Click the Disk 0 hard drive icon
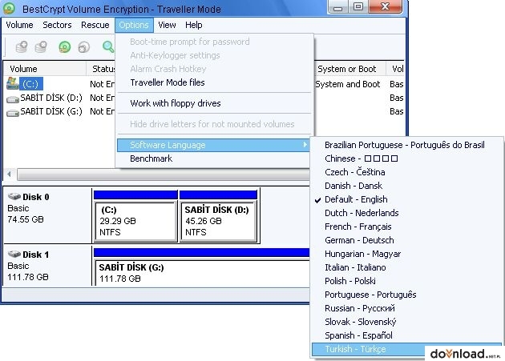 [14, 196]
